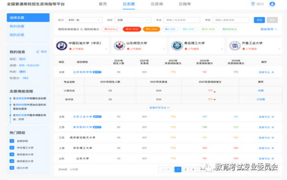Click the blue 筛选 button
The image size is (287, 180).
click(x=259, y=20)
